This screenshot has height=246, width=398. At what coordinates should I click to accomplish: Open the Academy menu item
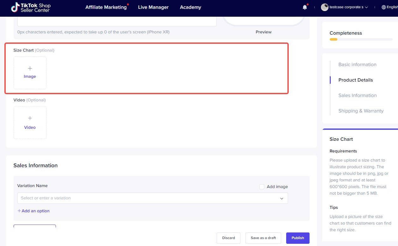190,7
